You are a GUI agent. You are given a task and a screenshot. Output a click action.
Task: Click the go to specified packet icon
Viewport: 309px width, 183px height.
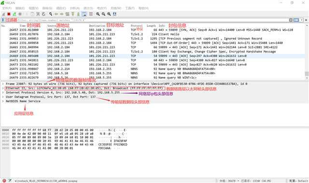[67, 14]
